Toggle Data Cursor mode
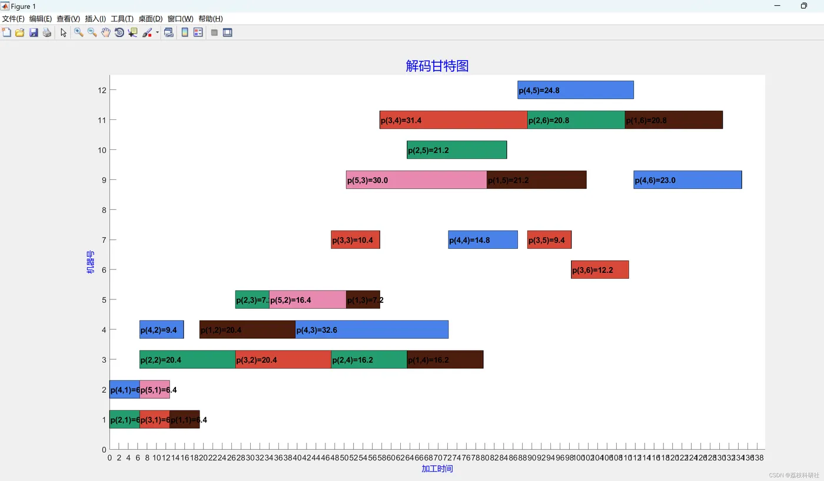This screenshot has height=481, width=824. coord(132,32)
